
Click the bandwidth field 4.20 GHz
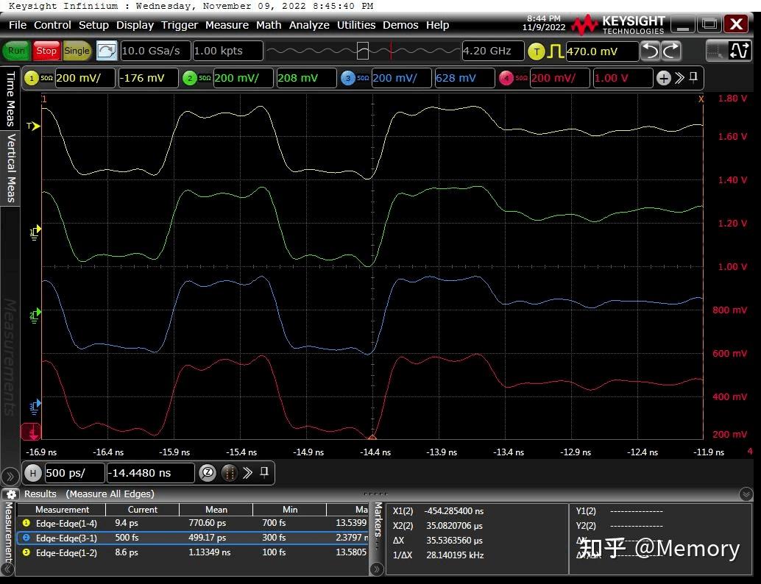click(x=492, y=51)
